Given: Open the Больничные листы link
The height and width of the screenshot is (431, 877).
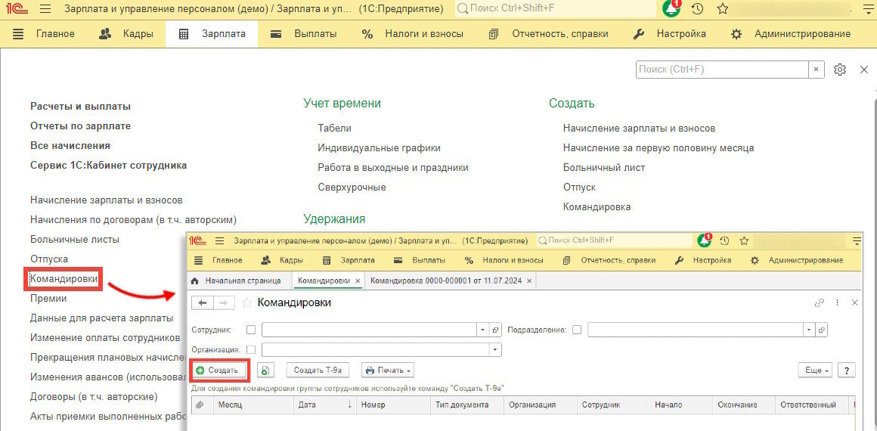Looking at the screenshot, I should tap(75, 239).
